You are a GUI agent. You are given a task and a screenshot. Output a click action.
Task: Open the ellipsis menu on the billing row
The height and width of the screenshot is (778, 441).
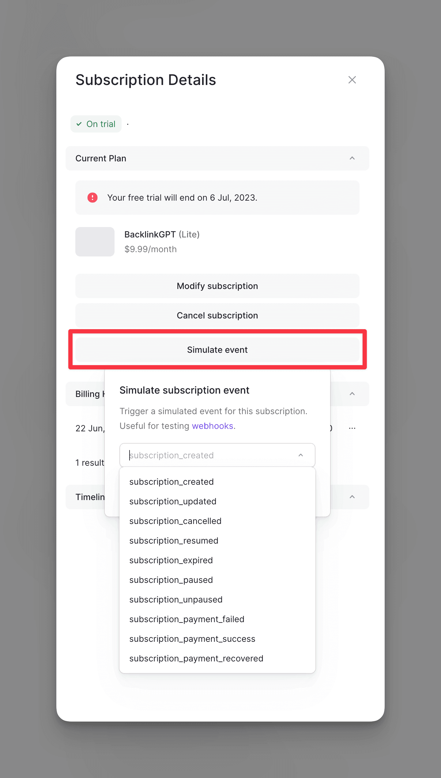pyautogui.click(x=352, y=428)
